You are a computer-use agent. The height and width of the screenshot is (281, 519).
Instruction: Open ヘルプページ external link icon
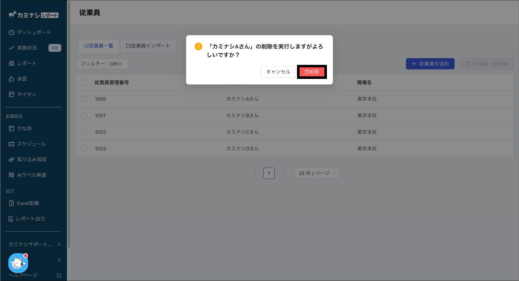(59, 275)
